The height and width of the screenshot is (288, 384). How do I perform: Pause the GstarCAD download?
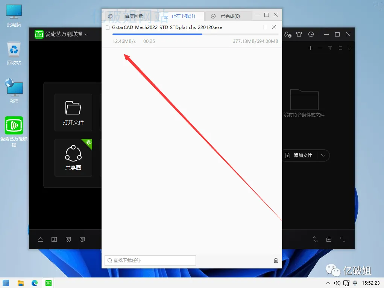(x=265, y=27)
